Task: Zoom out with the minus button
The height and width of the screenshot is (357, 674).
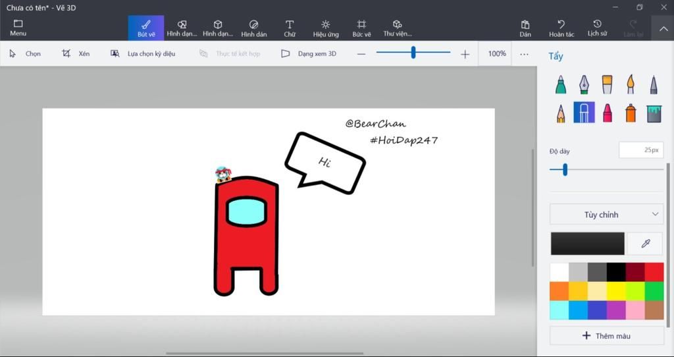Action: (x=361, y=54)
